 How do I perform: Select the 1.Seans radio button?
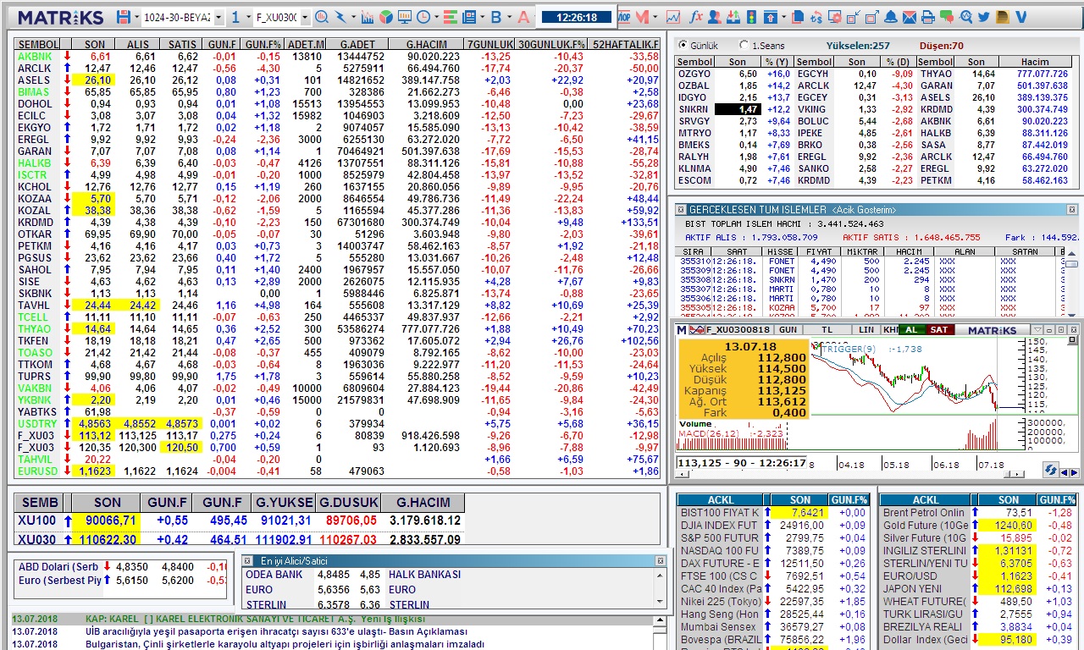[x=744, y=46]
